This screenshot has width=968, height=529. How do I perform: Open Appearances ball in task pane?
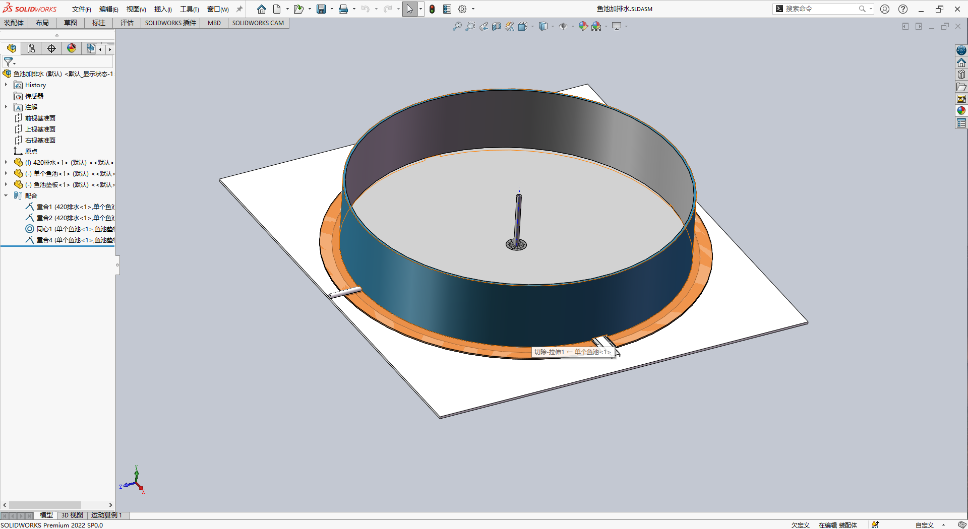961,111
